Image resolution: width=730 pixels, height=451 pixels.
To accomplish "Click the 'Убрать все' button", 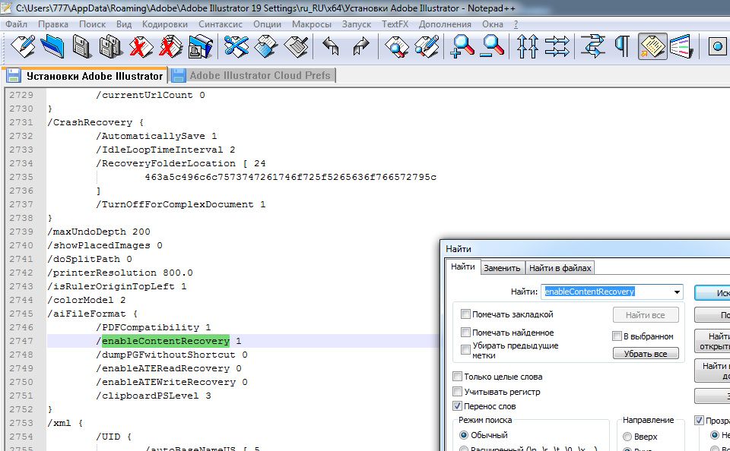I will [x=646, y=353].
